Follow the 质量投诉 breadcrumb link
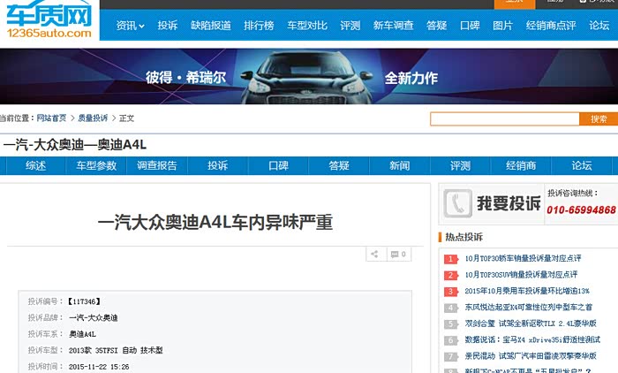This screenshot has height=373, width=618. [x=93, y=118]
